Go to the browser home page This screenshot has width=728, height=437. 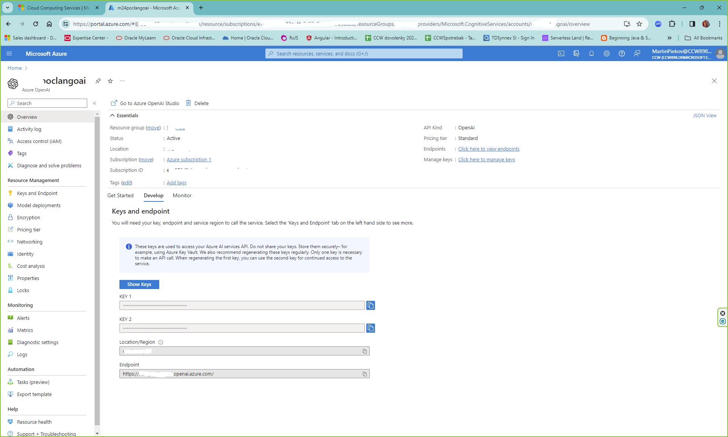coord(49,24)
